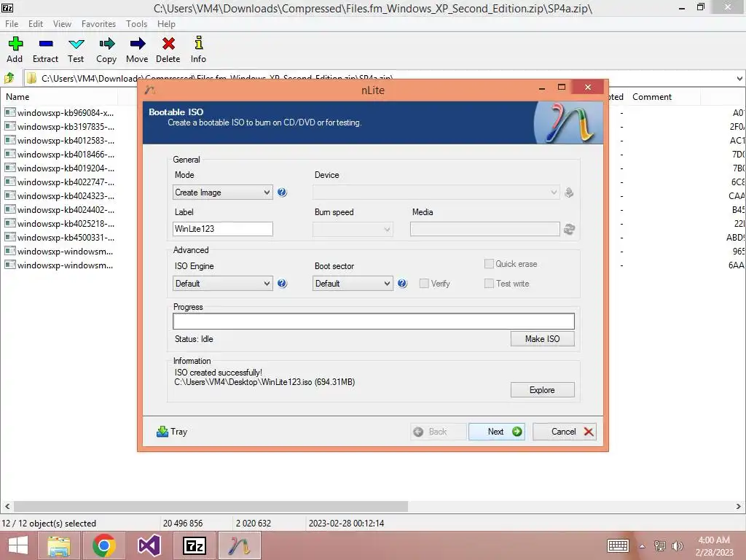746x560 pixels.
Task: Go up one folder level in 7-Zip
Action: point(9,77)
